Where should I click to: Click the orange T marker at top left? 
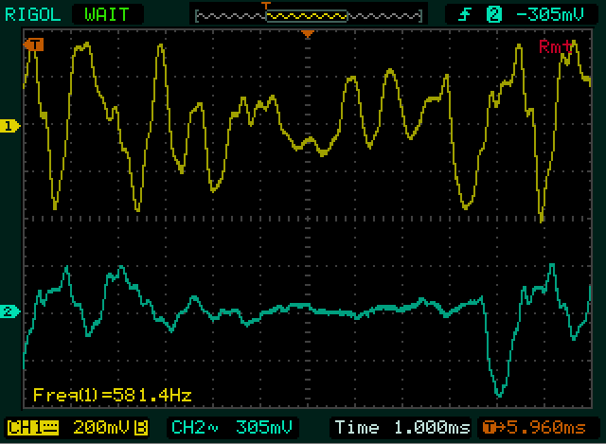[36, 44]
